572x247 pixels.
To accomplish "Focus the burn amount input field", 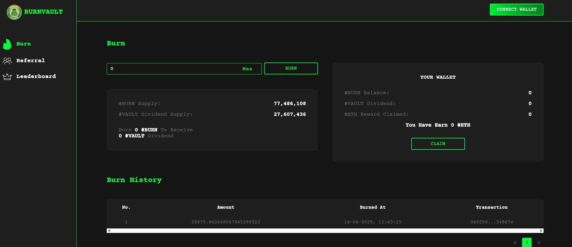I will [x=184, y=69].
